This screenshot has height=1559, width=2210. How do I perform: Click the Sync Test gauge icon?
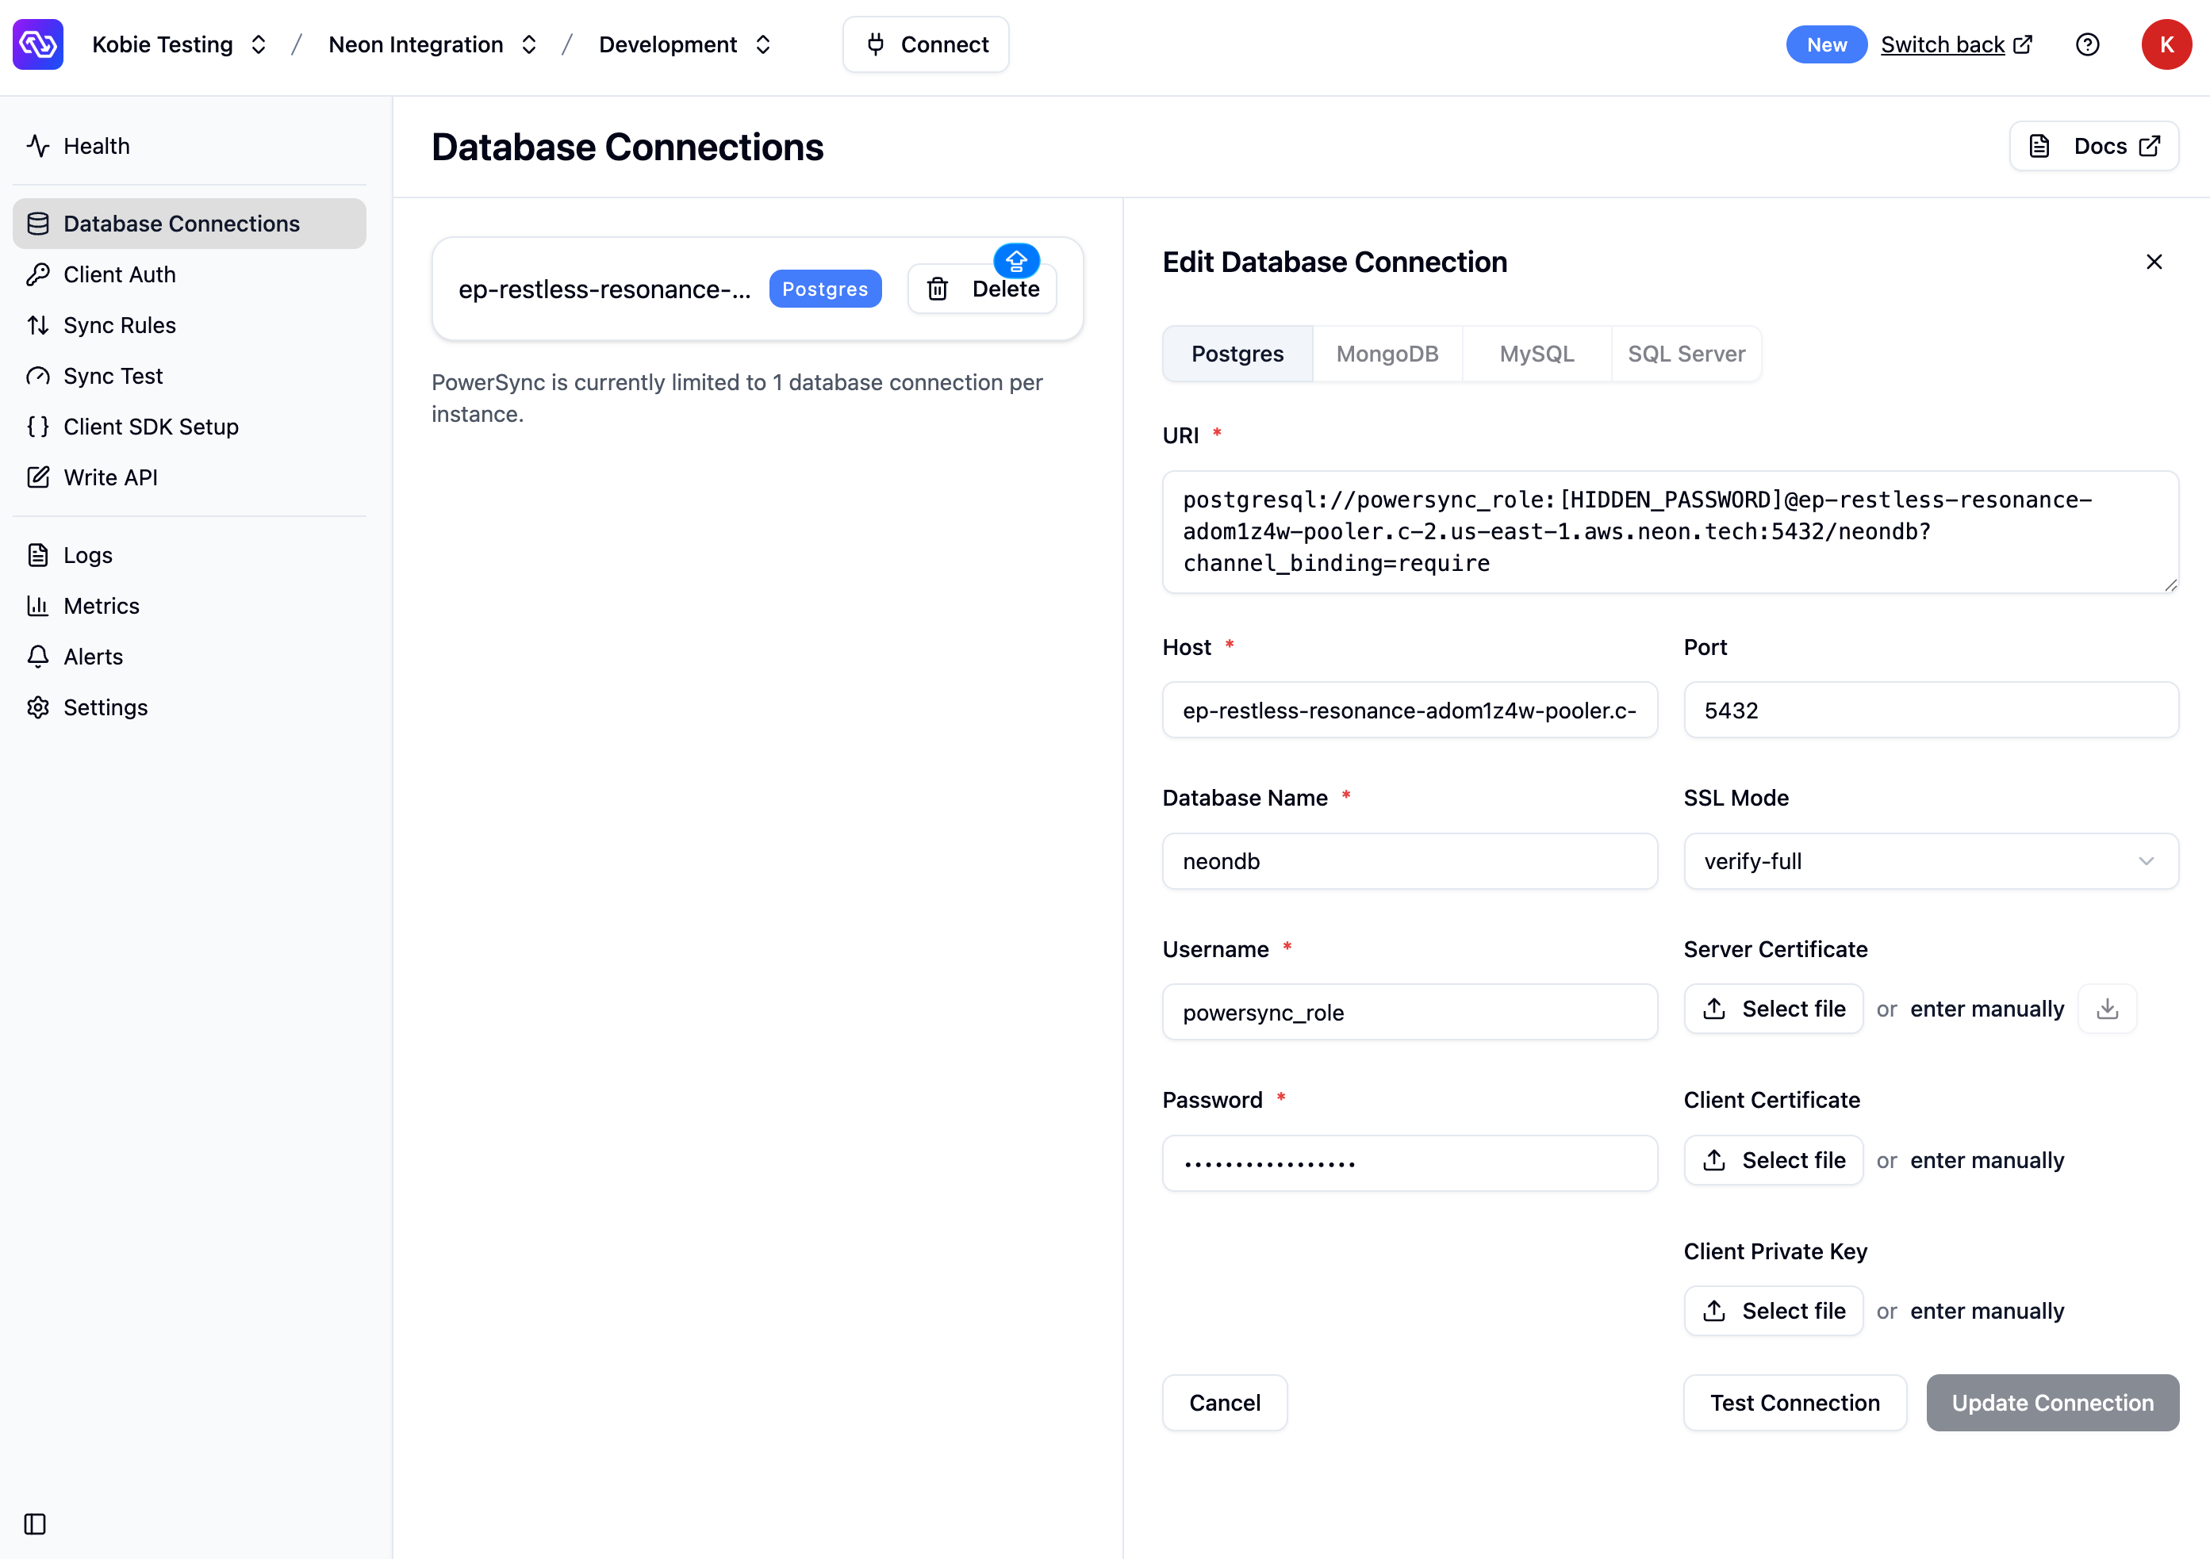(37, 375)
